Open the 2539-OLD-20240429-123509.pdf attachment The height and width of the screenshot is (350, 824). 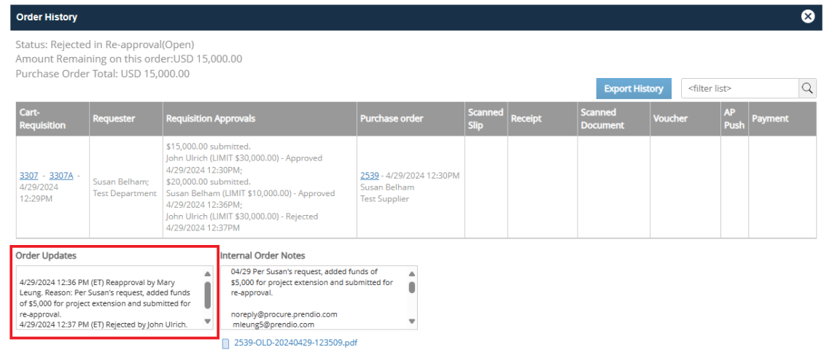pos(296,343)
